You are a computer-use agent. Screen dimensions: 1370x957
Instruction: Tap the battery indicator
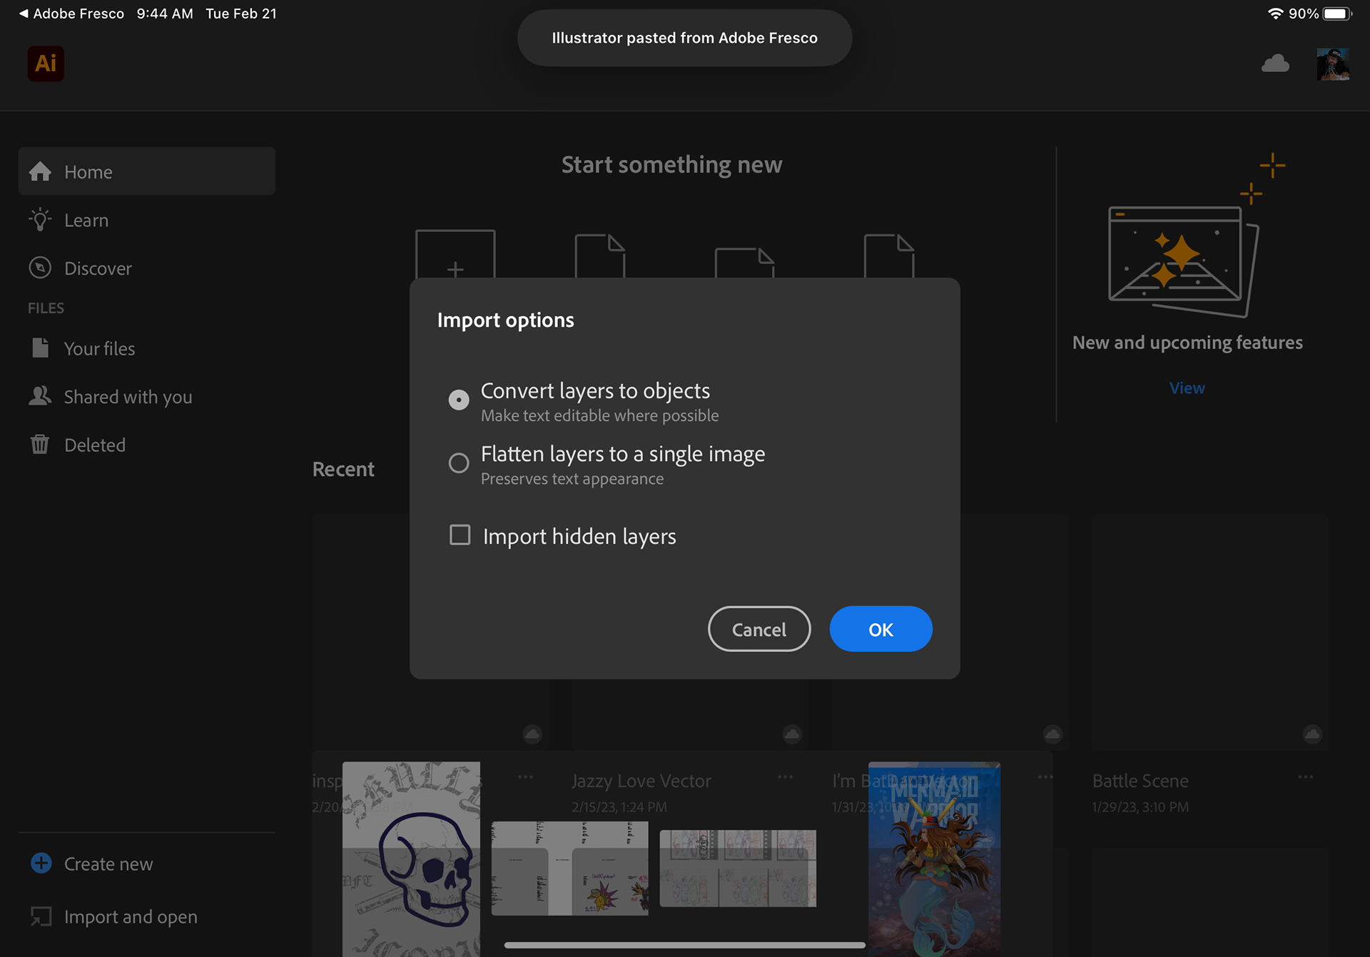[1336, 14]
